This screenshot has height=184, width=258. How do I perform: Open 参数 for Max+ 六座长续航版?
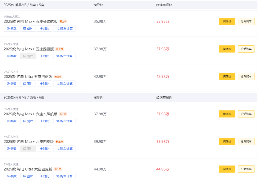(12, 121)
